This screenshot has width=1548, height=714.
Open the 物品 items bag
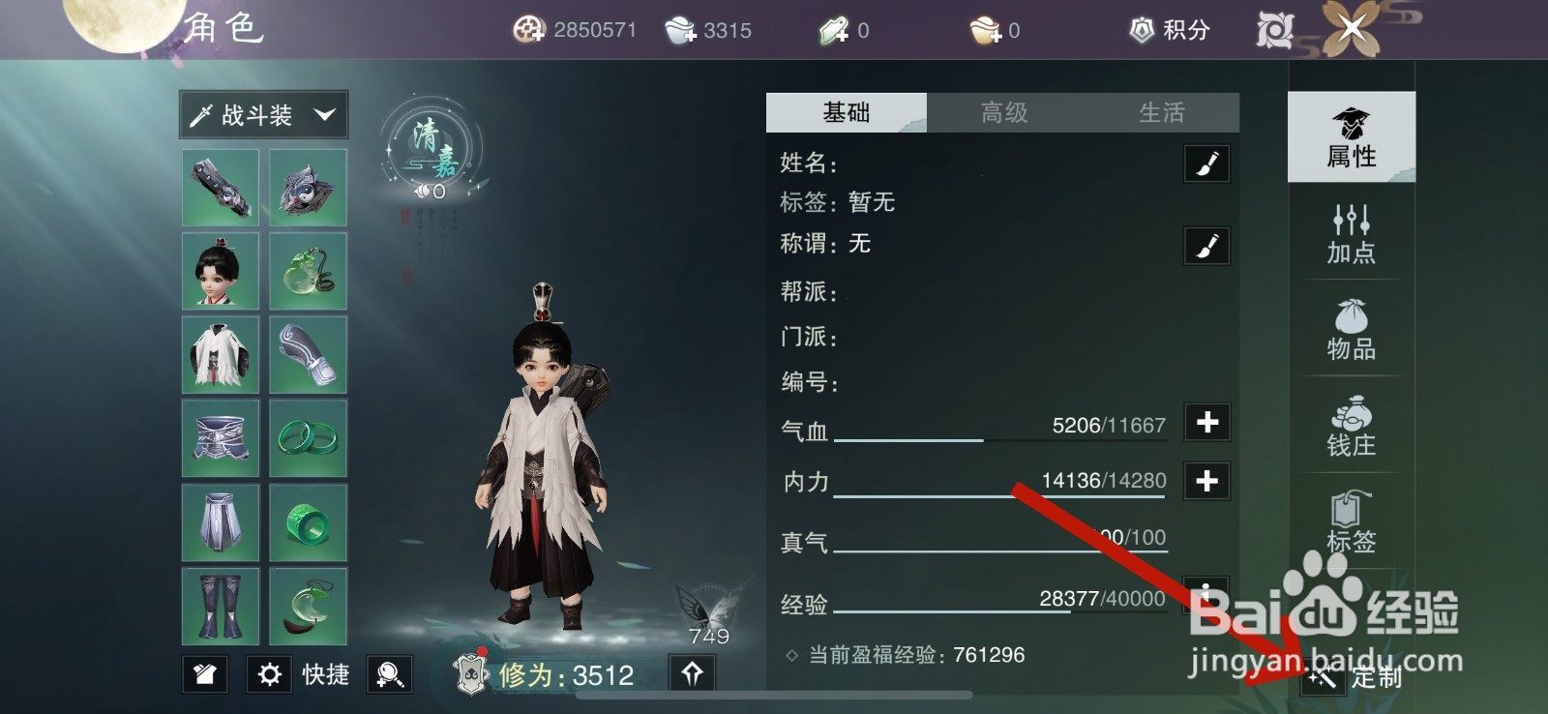1351,330
